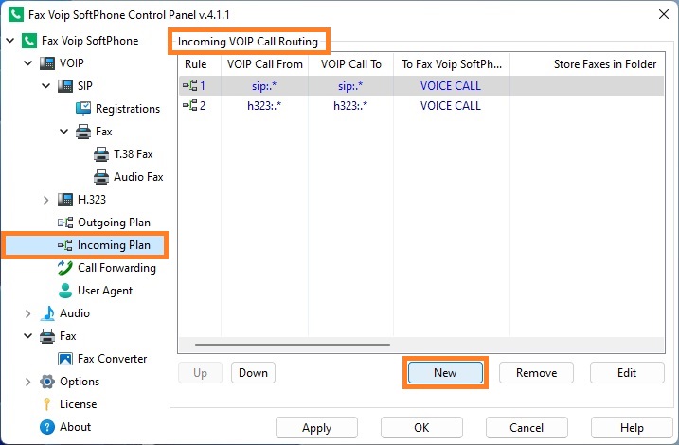Collapse the top-level Fax node
The height and width of the screenshot is (445, 679).
tap(28, 336)
